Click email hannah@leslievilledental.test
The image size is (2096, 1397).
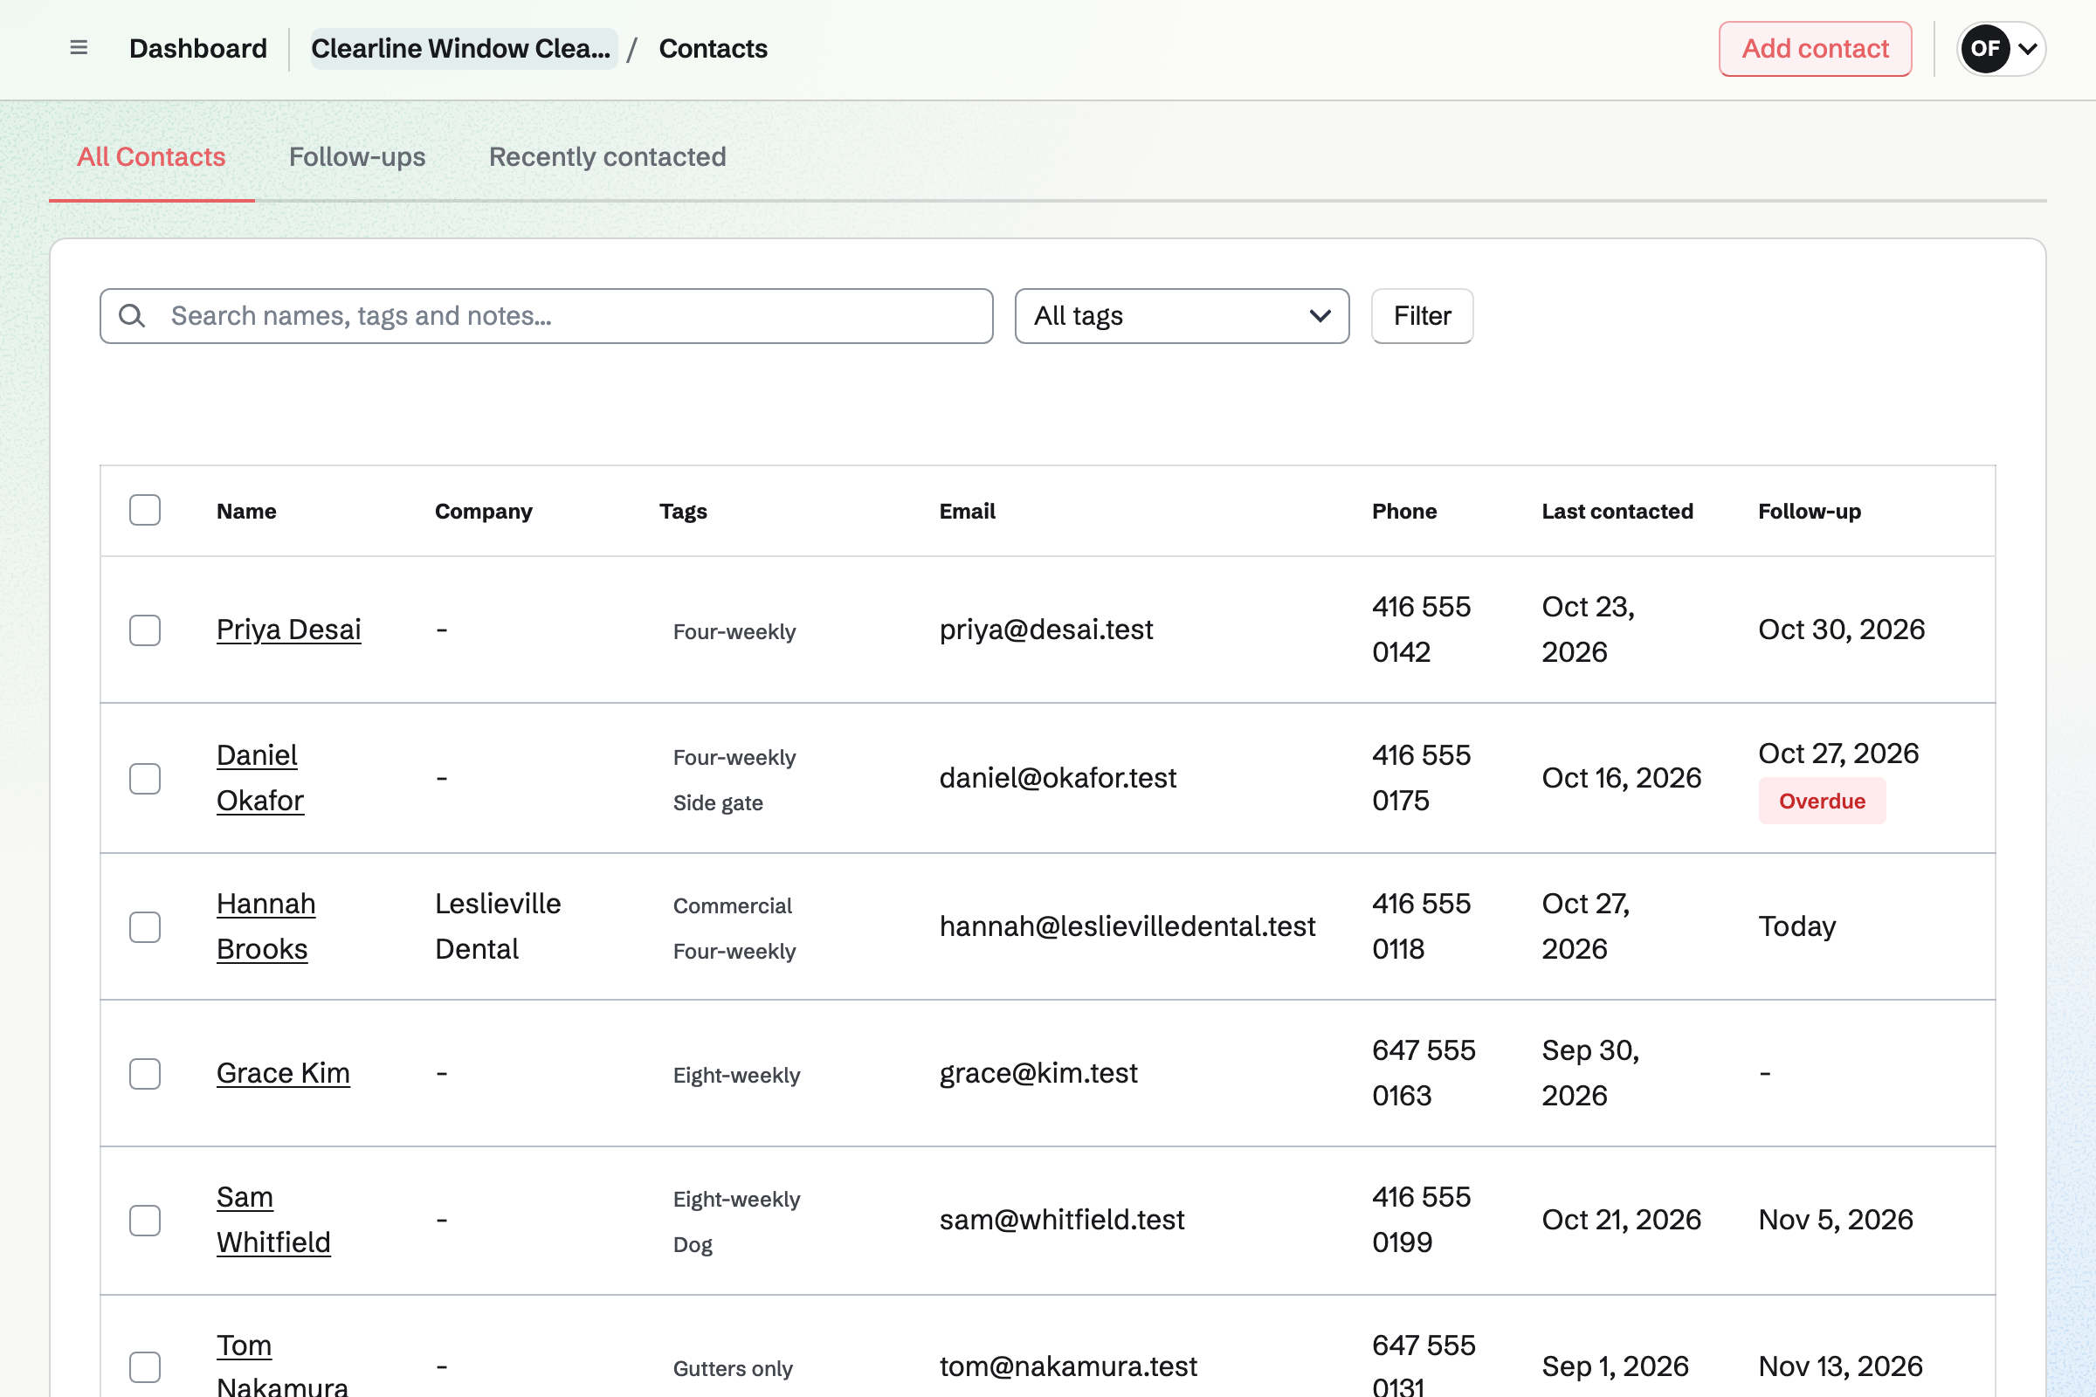coord(1127,926)
